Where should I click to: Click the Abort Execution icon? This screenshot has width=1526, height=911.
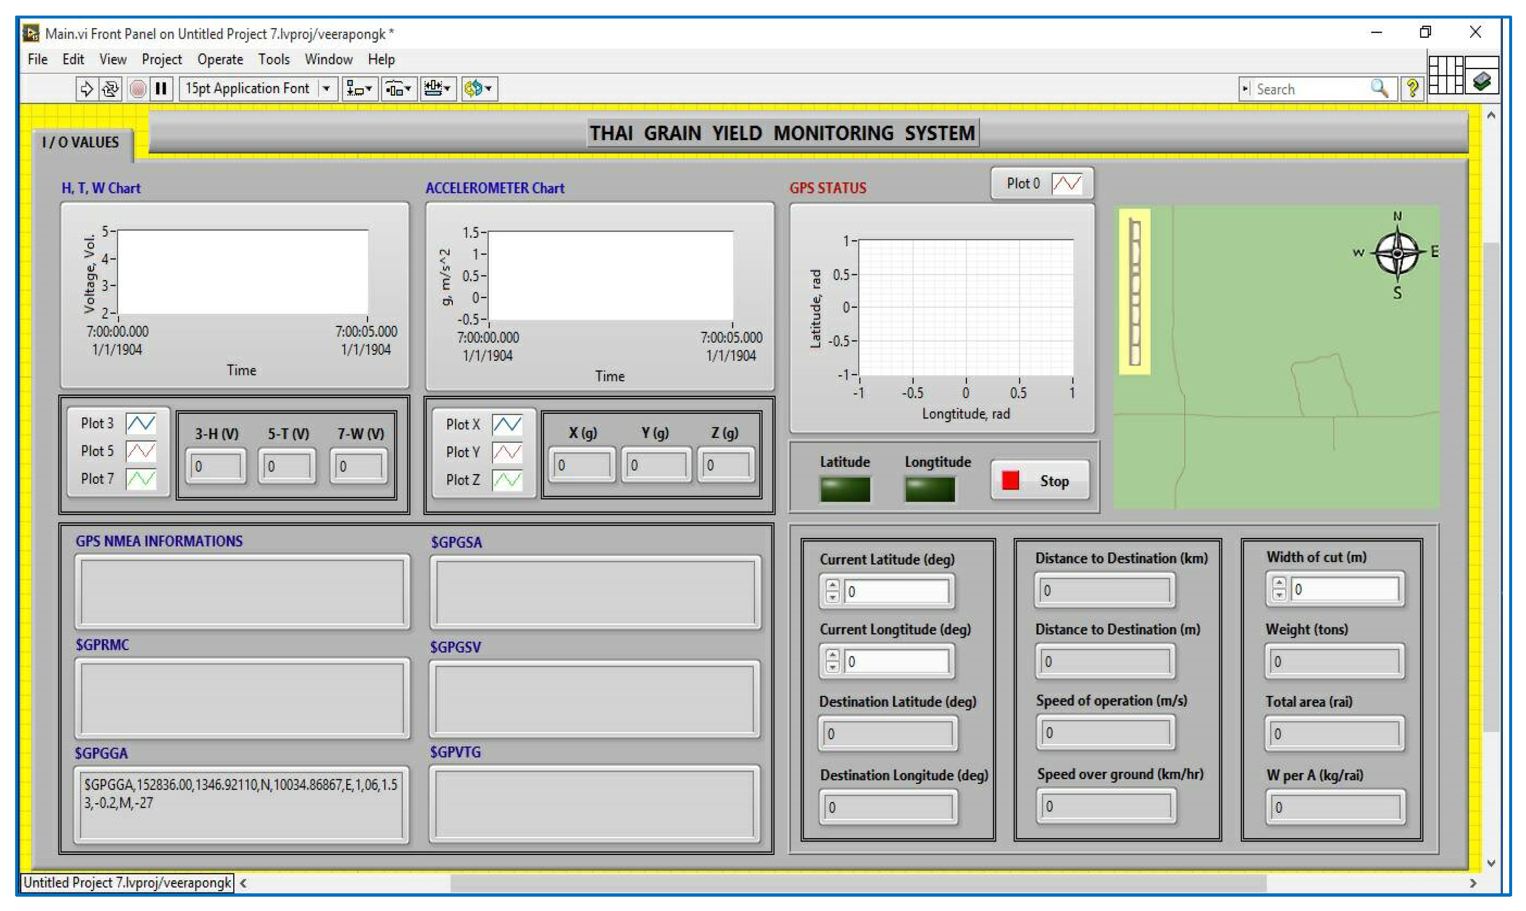138,89
